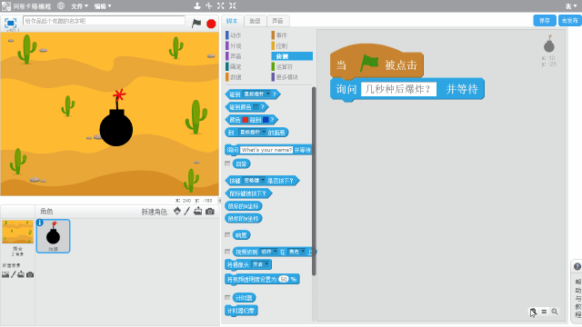Open motion dropdown in video sensing block
This screenshot has height=327, width=582.
point(269,253)
